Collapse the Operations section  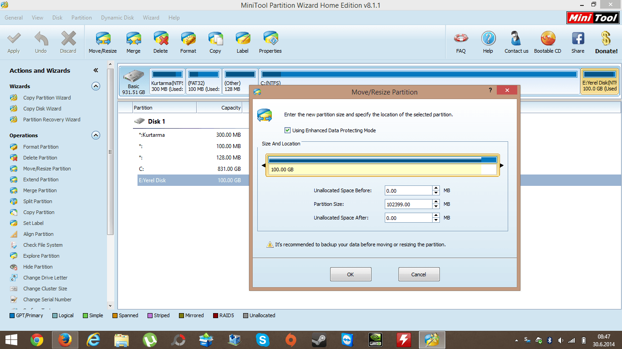(x=96, y=135)
